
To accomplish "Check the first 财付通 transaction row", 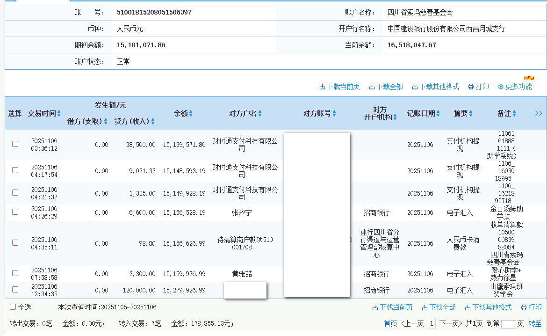I will (x=15, y=145).
